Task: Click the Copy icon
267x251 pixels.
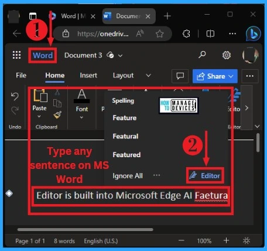Action: [x=57, y=103]
